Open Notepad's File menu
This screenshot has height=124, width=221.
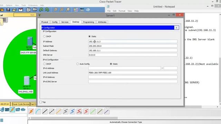(x=109, y=11)
